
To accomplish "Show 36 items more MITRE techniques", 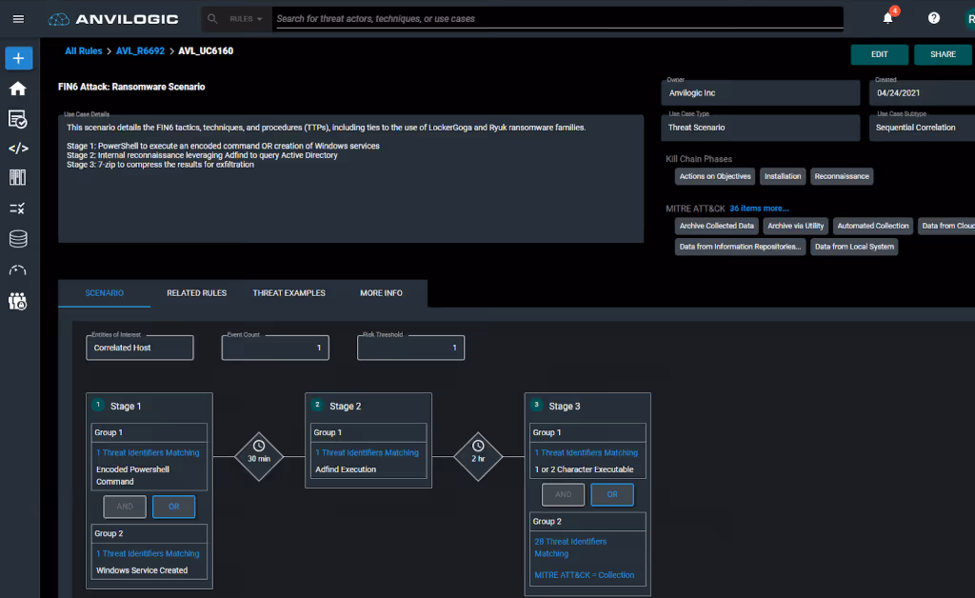I will point(759,209).
